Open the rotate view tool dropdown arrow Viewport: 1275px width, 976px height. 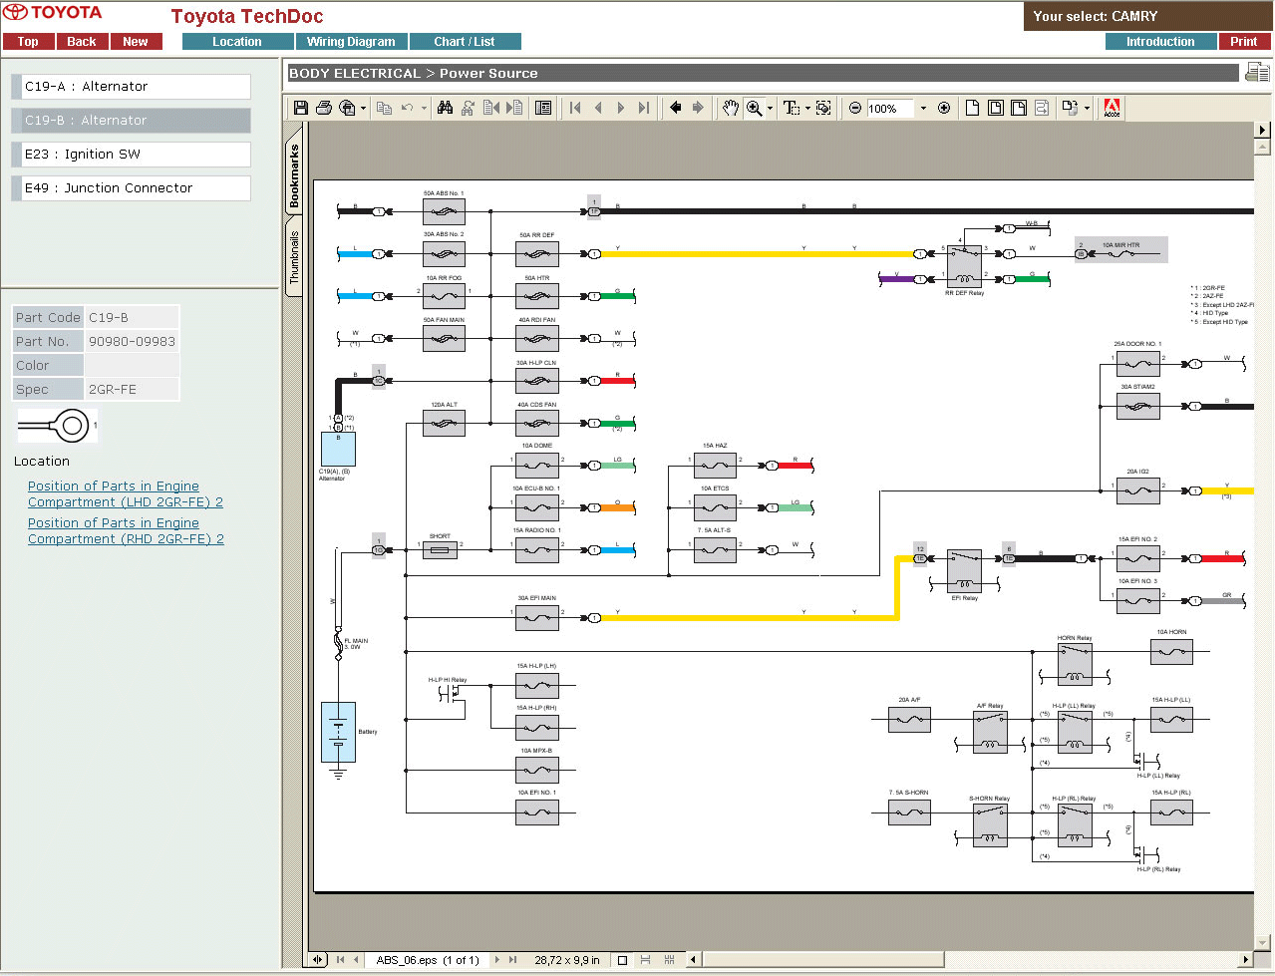point(1087,108)
